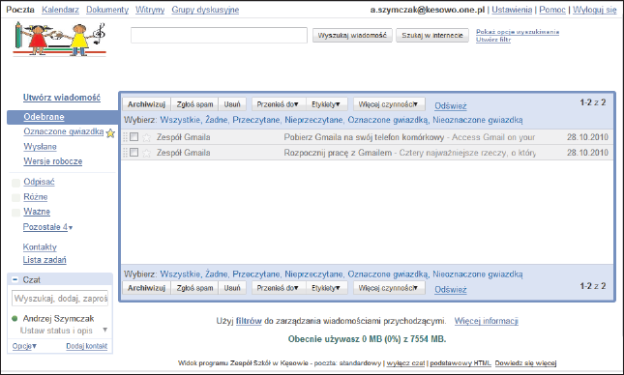The height and width of the screenshot is (375, 624).
Task: Focus the mail search input field
Action: pyautogui.click(x=219, y=35)
